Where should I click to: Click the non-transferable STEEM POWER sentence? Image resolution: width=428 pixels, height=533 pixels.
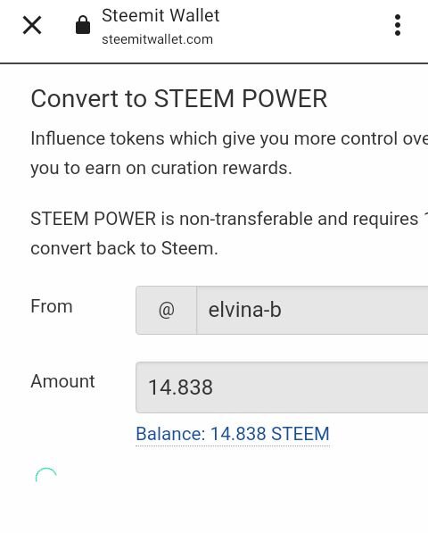229,219
